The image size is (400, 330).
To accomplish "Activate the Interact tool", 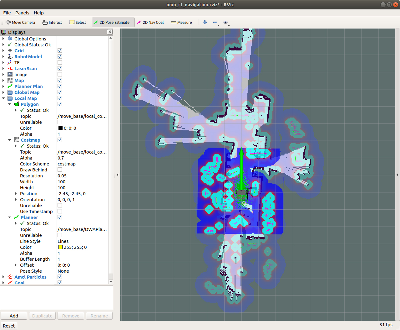I will coord(52,23).
